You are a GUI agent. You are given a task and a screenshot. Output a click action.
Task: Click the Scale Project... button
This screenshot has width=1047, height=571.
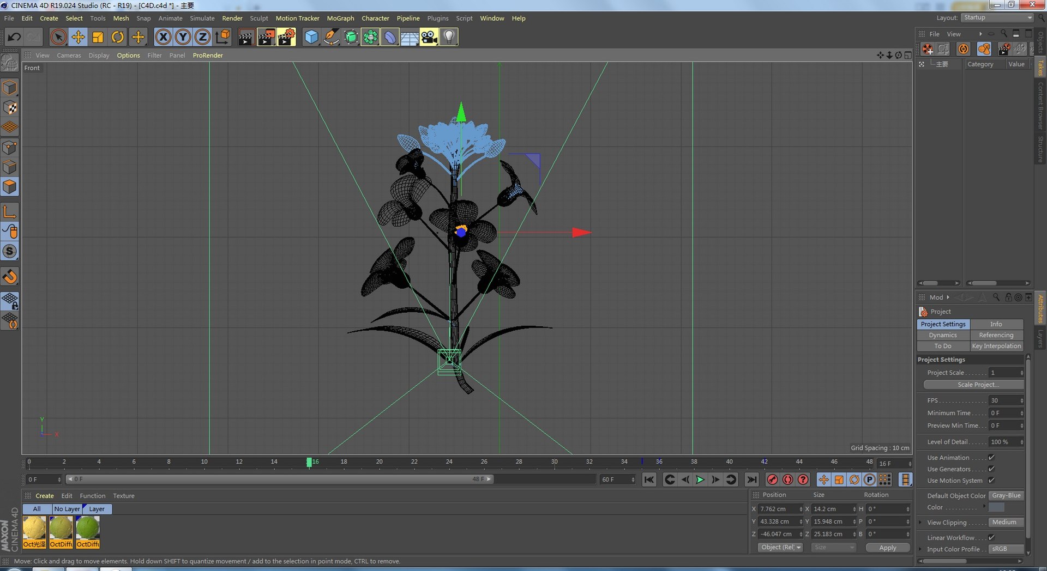973,385
